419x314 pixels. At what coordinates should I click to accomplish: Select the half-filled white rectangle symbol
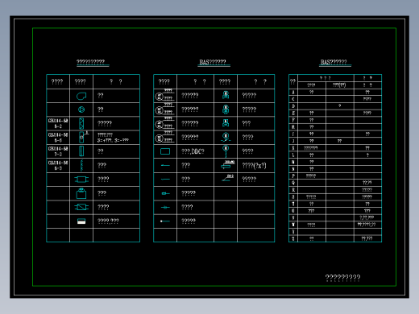[81, 221]
